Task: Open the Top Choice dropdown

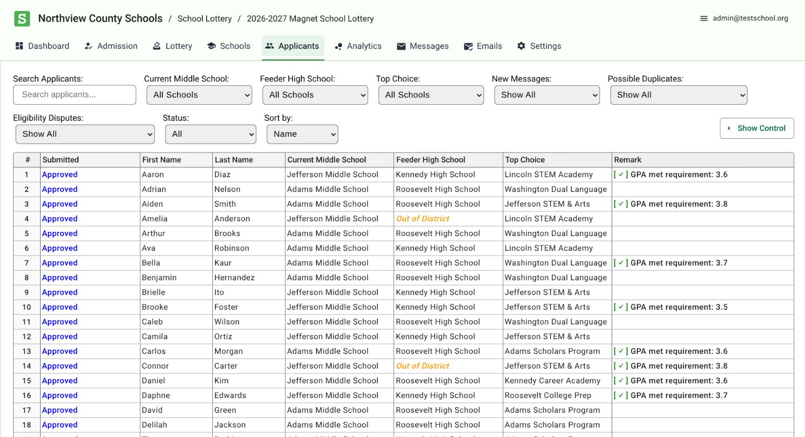Action: click(x=431, y=95)
